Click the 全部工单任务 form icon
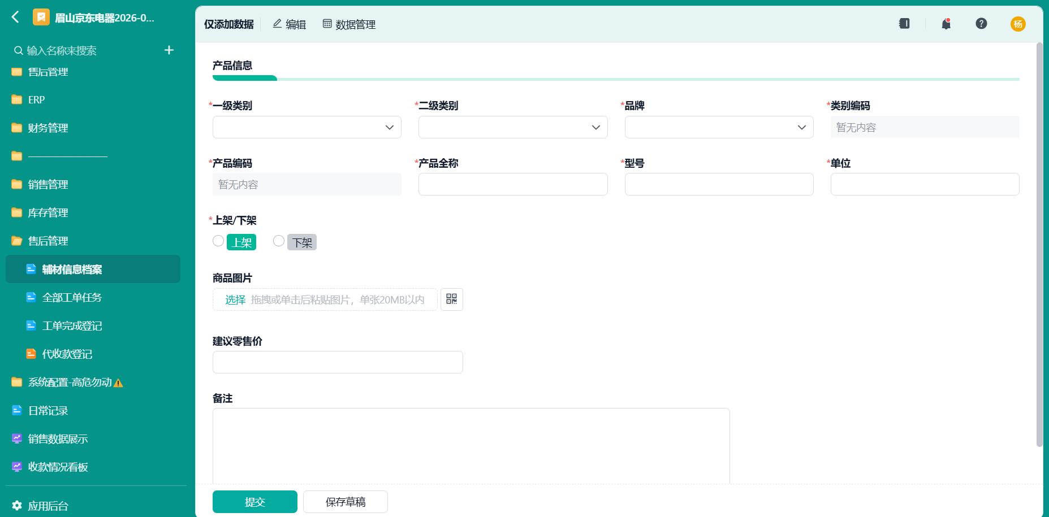The image size is (1049, 517). [31, 298]
